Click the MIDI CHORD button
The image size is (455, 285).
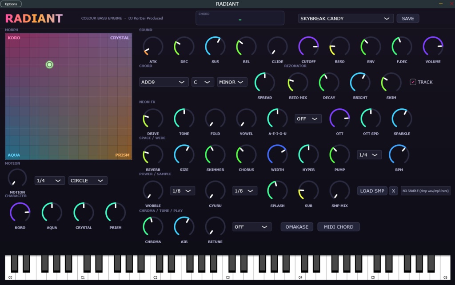click(339, 227)
